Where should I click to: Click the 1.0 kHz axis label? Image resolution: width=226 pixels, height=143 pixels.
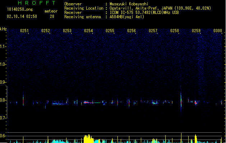3,64
